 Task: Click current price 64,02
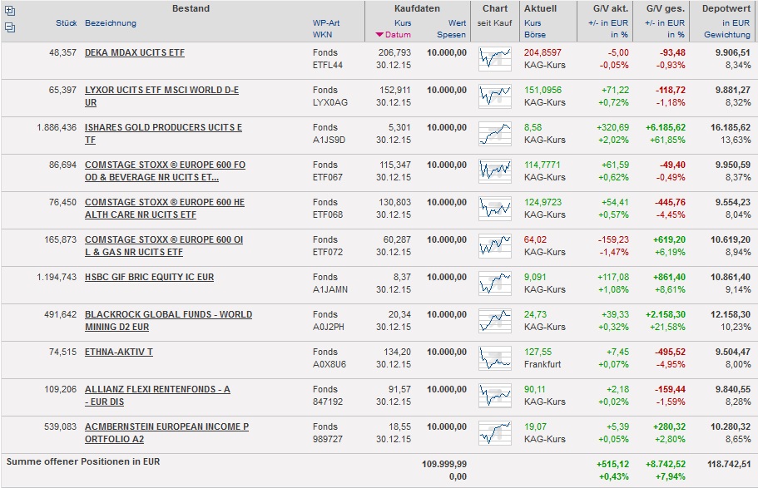click(535, 239)
